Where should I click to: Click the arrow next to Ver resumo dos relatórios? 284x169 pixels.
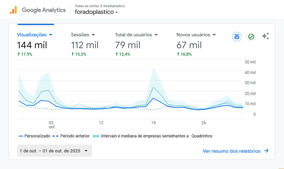[x=266, y=151]
